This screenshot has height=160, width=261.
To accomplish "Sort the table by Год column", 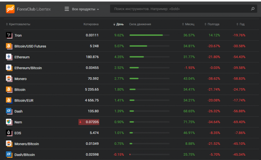I will [240, 24].
